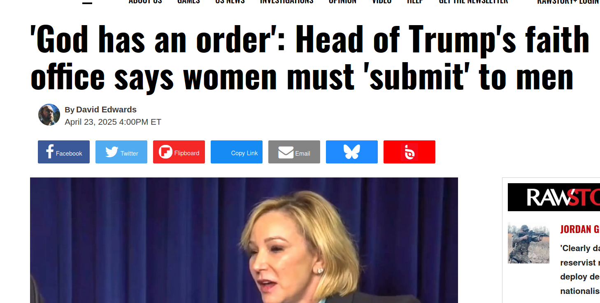
Task: Open the hamburger menu icon
Action: pyautogui.click(x=87, y=2)
